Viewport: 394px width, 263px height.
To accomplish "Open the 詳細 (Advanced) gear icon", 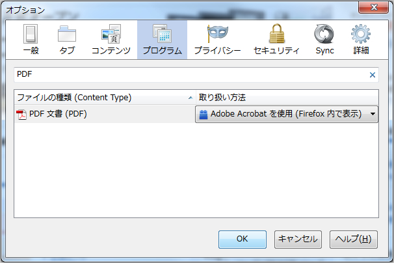I will pos(361,34).
